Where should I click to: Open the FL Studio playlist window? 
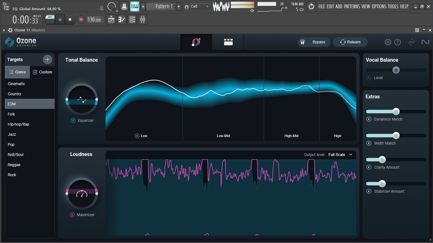(111, 20)
